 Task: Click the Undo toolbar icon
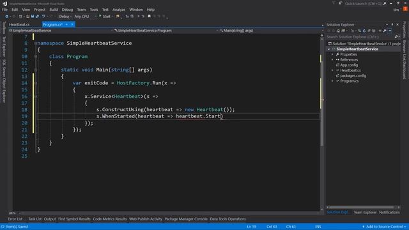pos(43,17)
